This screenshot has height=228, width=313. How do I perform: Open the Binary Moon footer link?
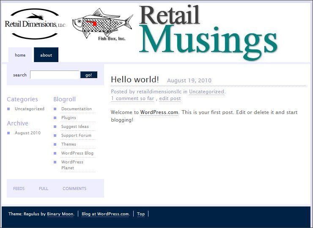point(60,214)
